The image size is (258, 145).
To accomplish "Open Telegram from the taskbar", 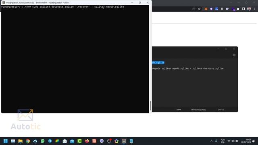I will pos(50,141).
